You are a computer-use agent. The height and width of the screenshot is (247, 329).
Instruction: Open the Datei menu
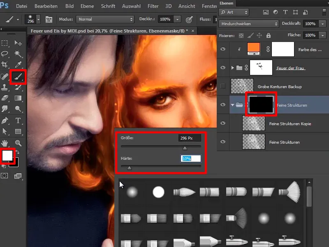(x=22, y=6)
